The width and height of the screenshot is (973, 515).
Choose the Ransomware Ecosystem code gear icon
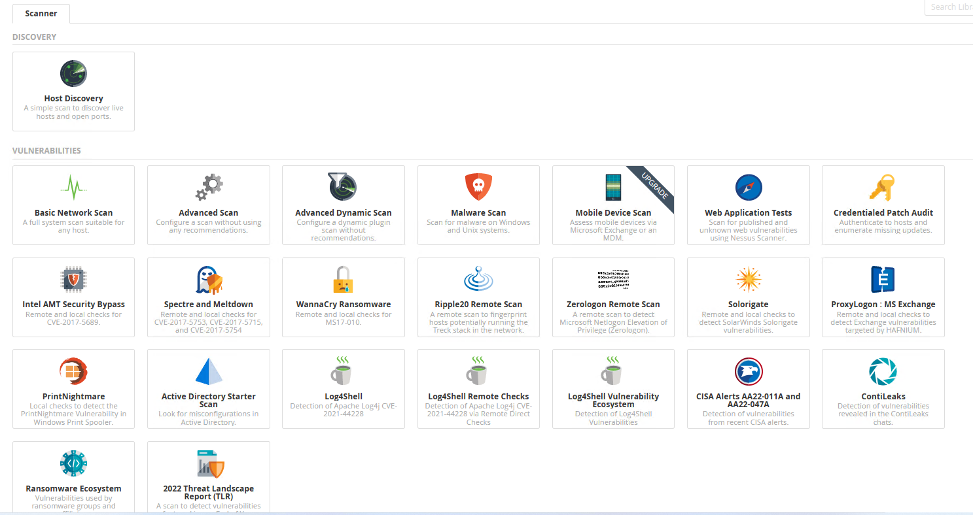[x=73, y=463]
